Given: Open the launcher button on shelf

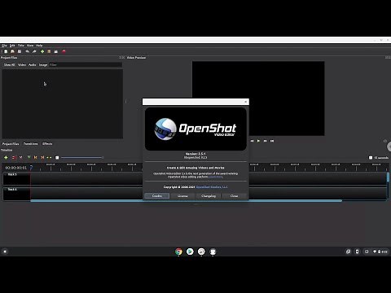Looking at the screenshot, I should pyautogui.click(x=5, y=251).
